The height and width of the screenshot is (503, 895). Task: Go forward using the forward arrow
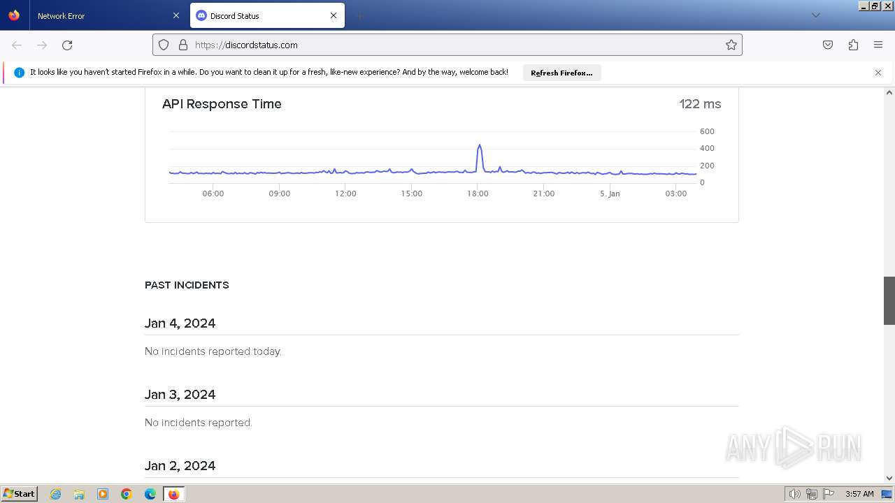(x=42, y=45)
